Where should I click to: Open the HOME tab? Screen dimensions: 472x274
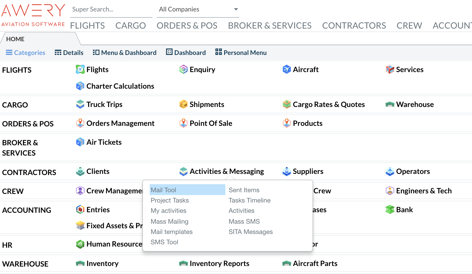(15, 39)
